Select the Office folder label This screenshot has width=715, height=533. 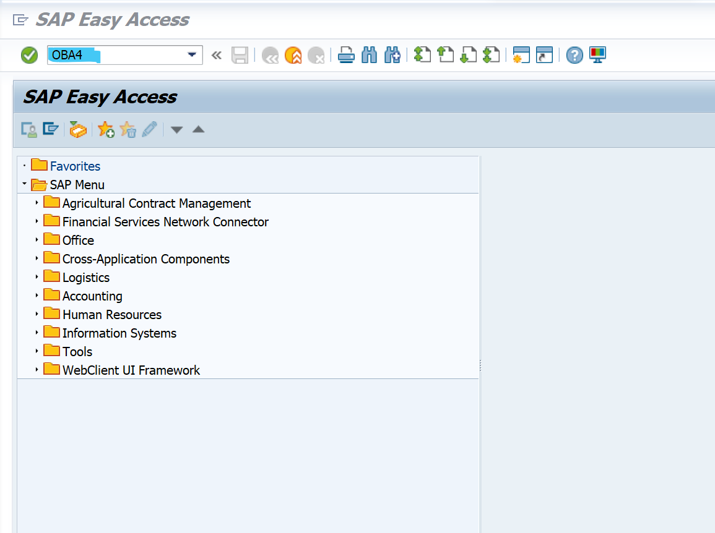coord(78,241)
